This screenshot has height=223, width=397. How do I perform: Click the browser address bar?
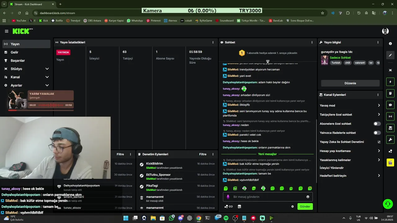177,13
